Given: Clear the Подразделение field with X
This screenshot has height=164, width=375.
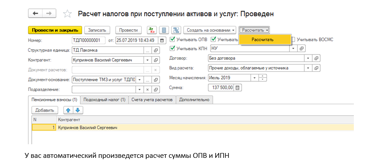Looking at the screenshot, I should click(x=147, y=90).
